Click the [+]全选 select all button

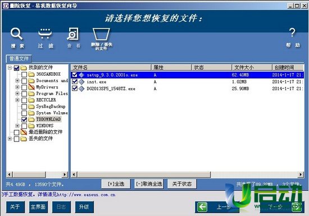click(116, 184)
